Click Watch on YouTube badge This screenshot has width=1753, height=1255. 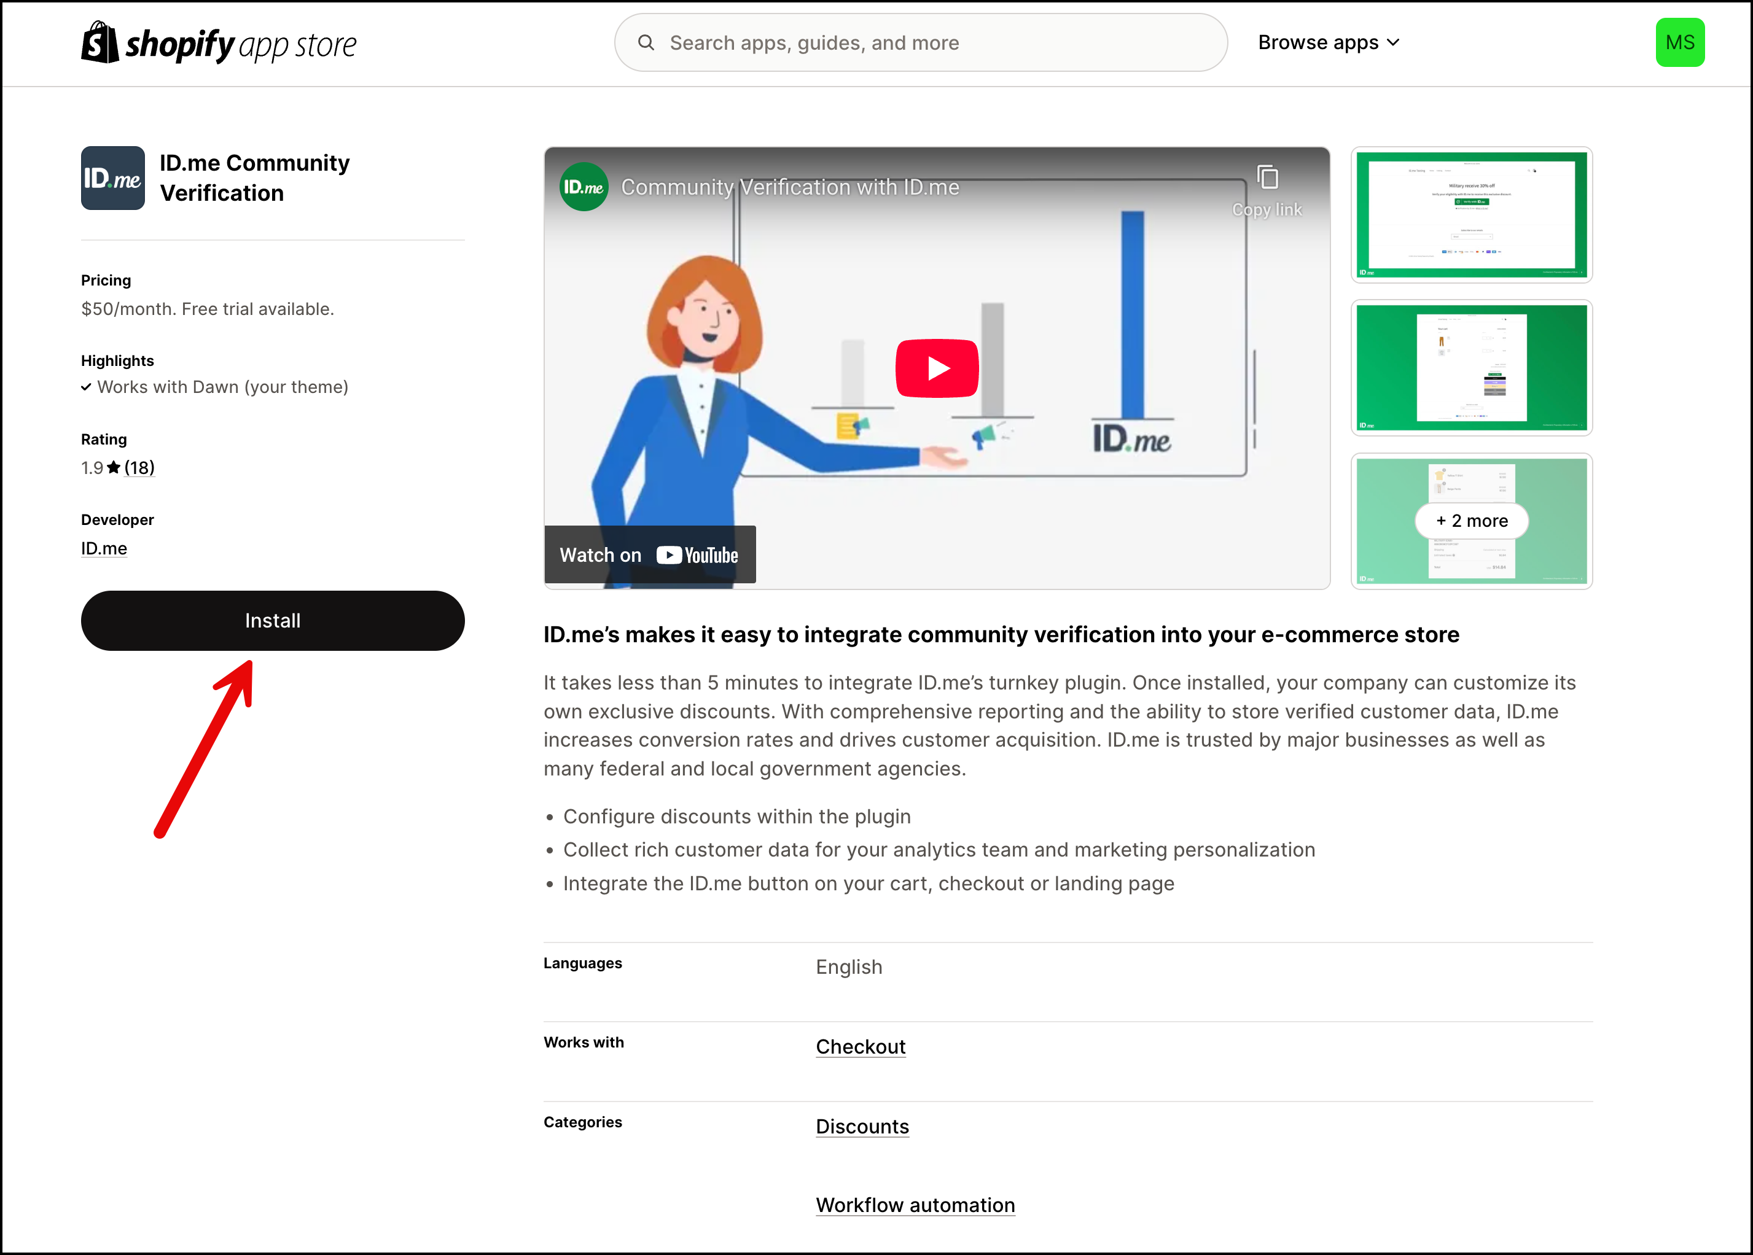pyautogui.click(x=649, y=555)
